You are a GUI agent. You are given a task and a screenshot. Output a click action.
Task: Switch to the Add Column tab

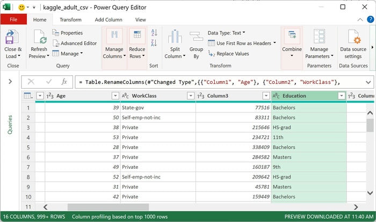(109, 20)
